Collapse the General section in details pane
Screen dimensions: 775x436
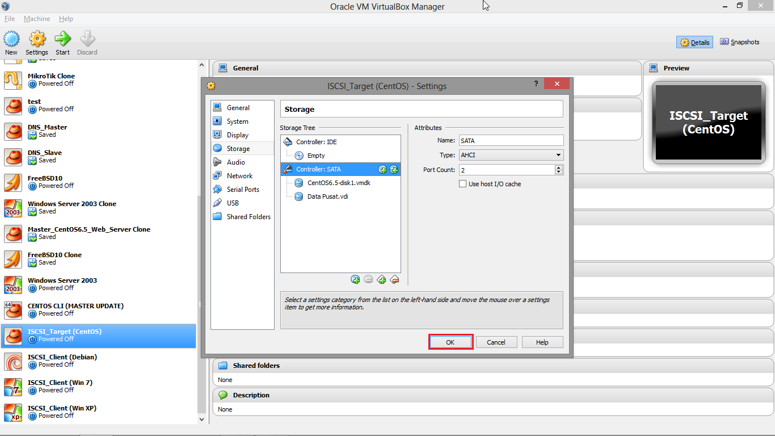coord(427,68)
